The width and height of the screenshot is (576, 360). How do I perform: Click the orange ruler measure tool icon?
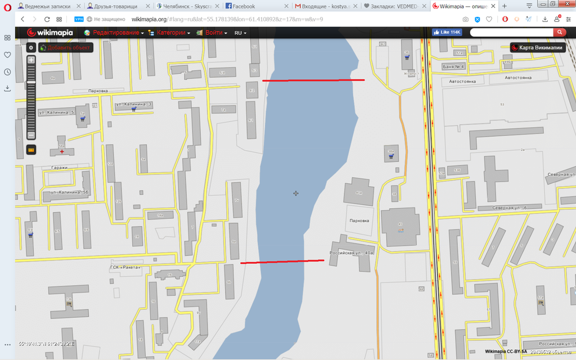pyautogui.click(x=31, y=150)
